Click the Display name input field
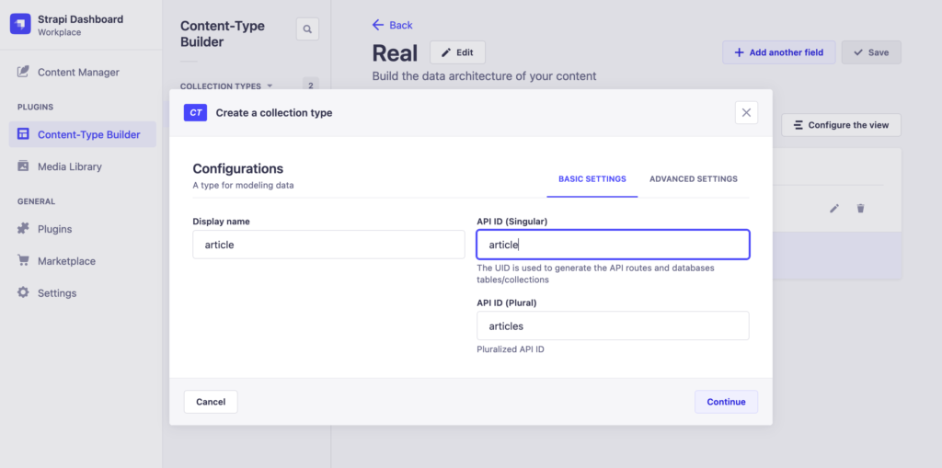This screenshot has height=468, width=942. click(328, 245)
